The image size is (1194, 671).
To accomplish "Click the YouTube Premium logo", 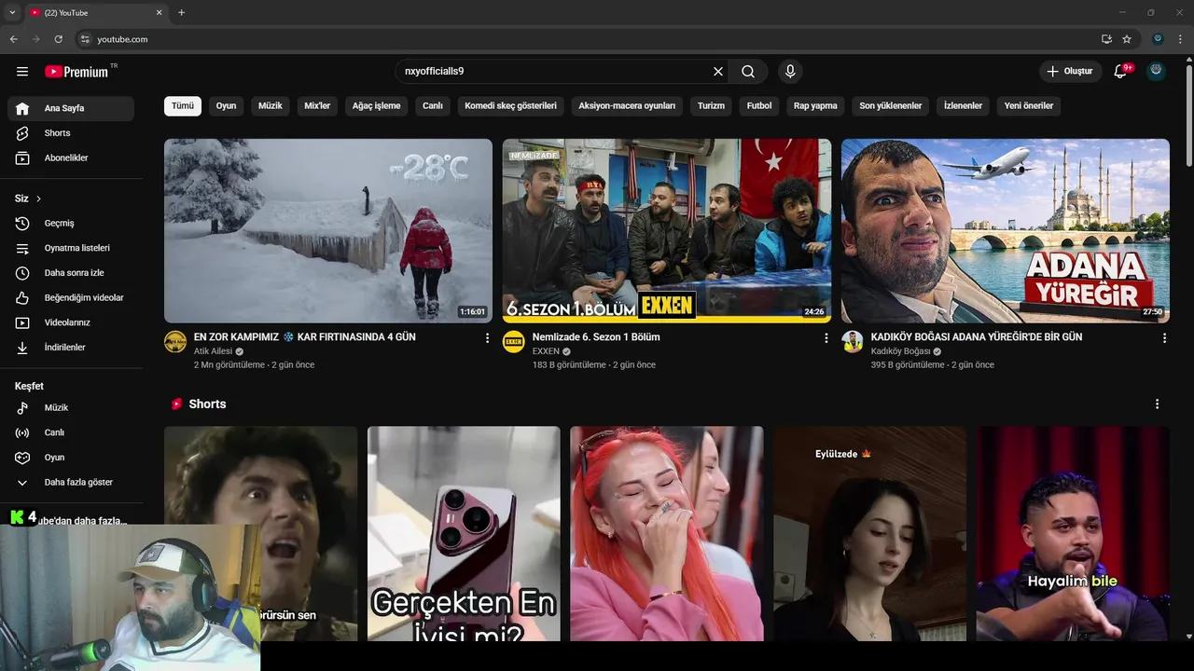I will click(x=77, y=72).
